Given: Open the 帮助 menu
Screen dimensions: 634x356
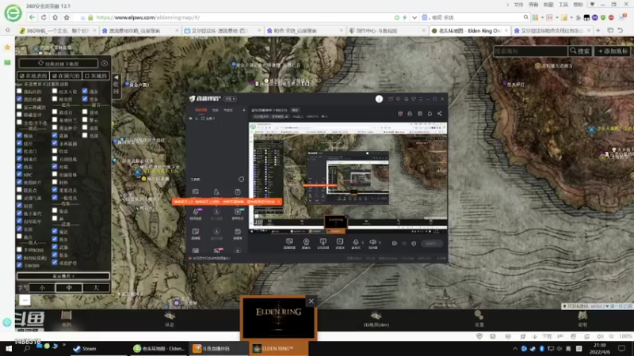Looking at the screenshot, I should (x=578, y=5).
